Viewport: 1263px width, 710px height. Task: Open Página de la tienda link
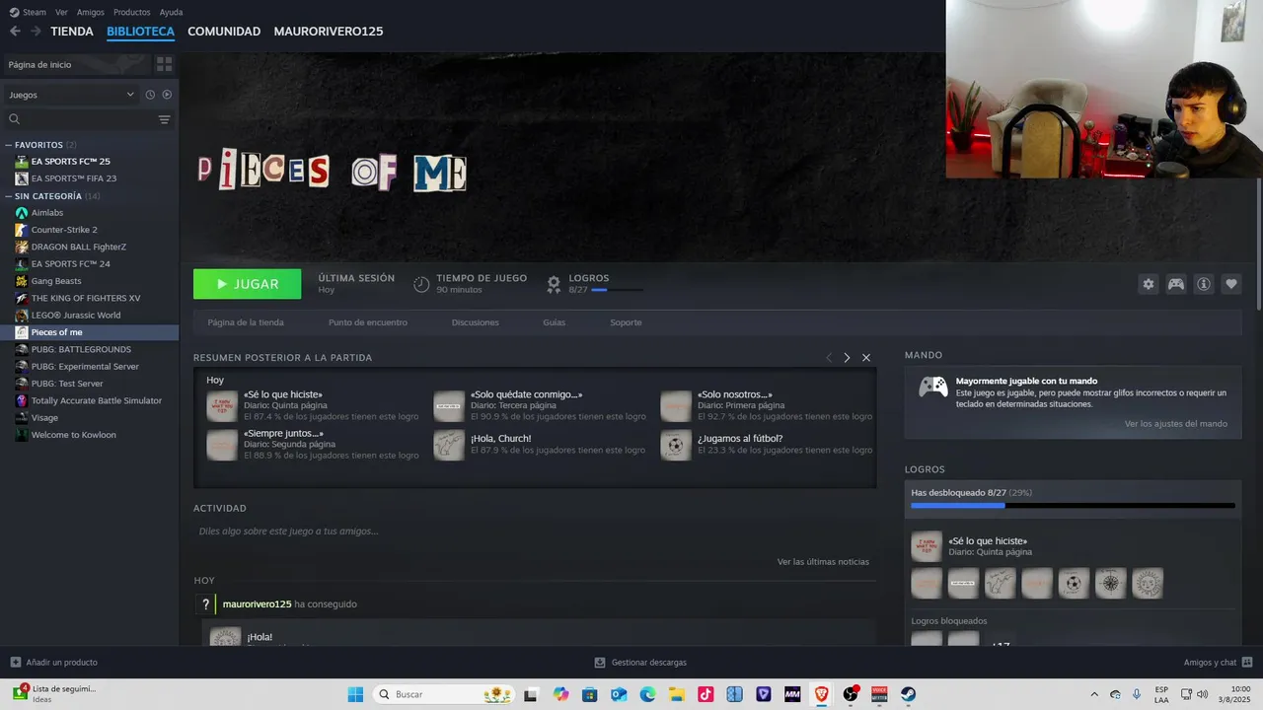click(x=246, y=322)
